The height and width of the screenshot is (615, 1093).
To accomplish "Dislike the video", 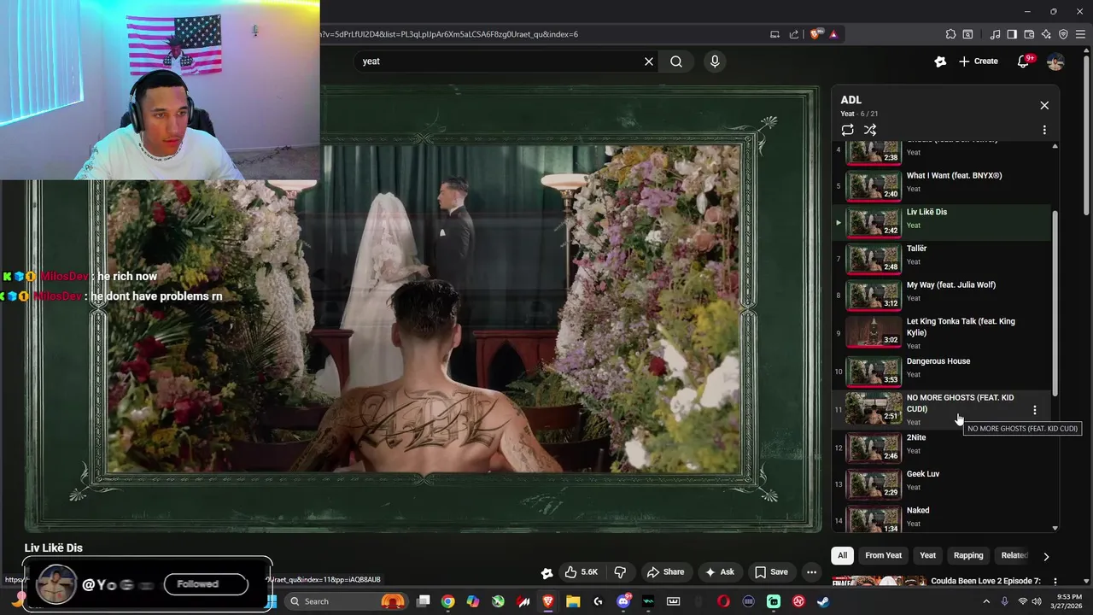I will point(621,572).
